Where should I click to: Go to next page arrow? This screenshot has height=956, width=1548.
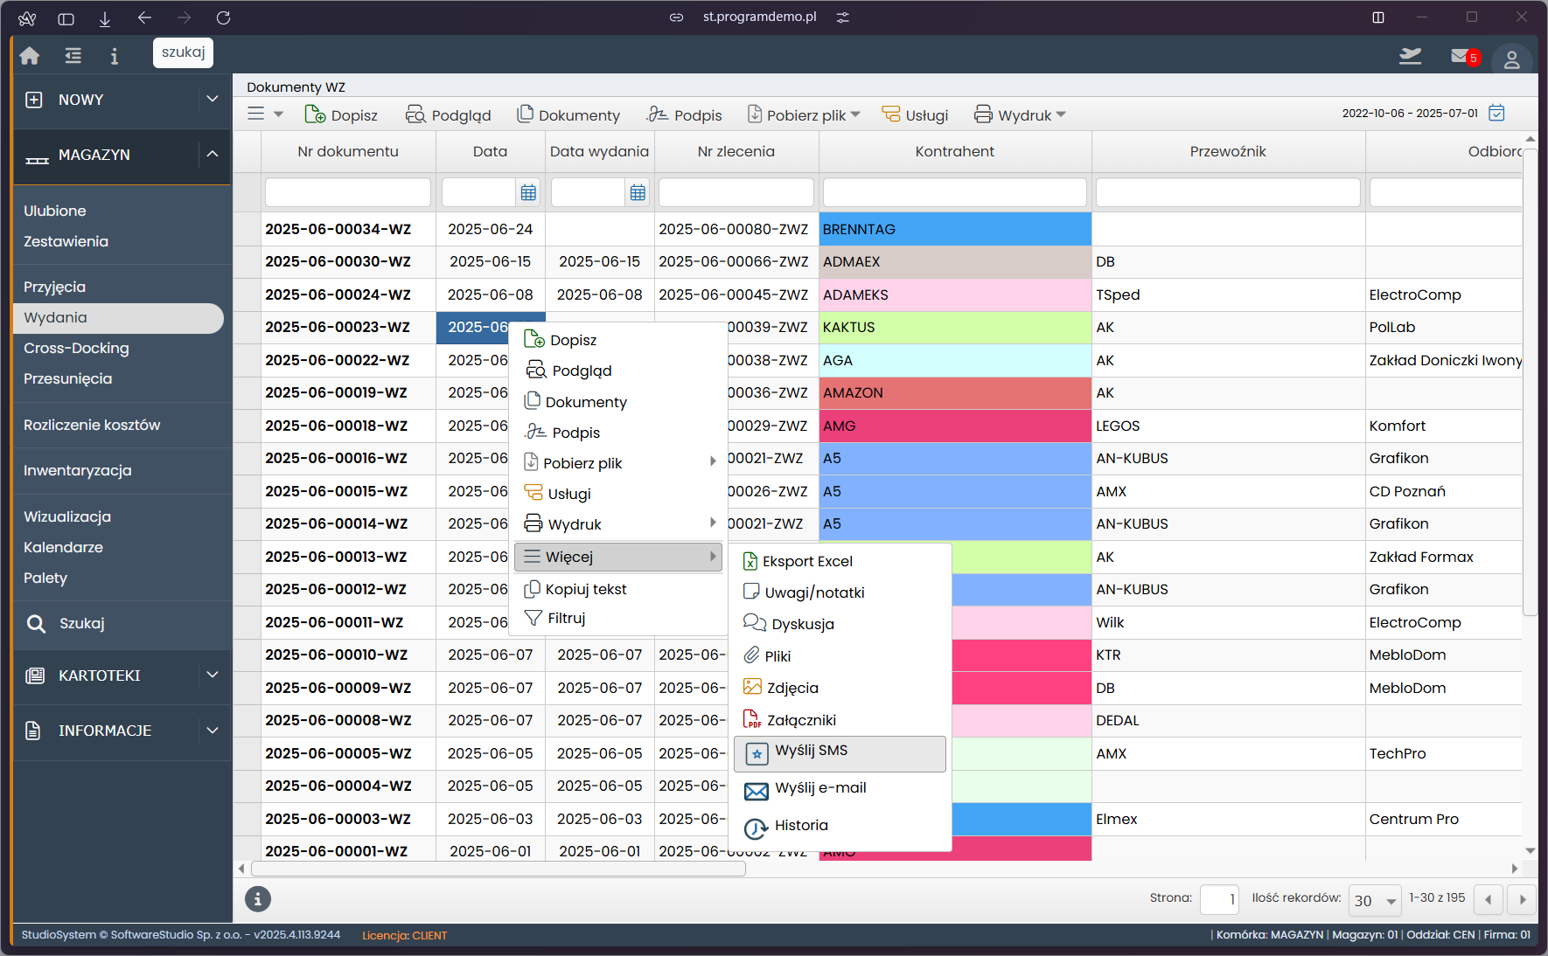click(x=1523, y=899)
